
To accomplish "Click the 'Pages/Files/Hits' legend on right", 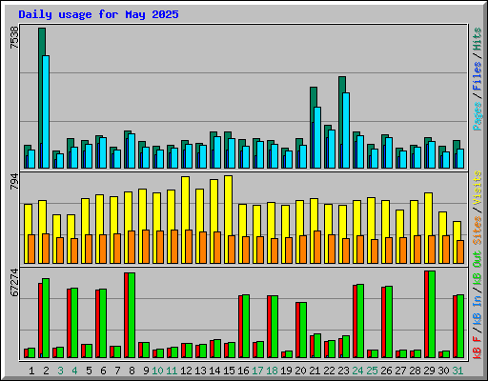I will pos(477,79).
